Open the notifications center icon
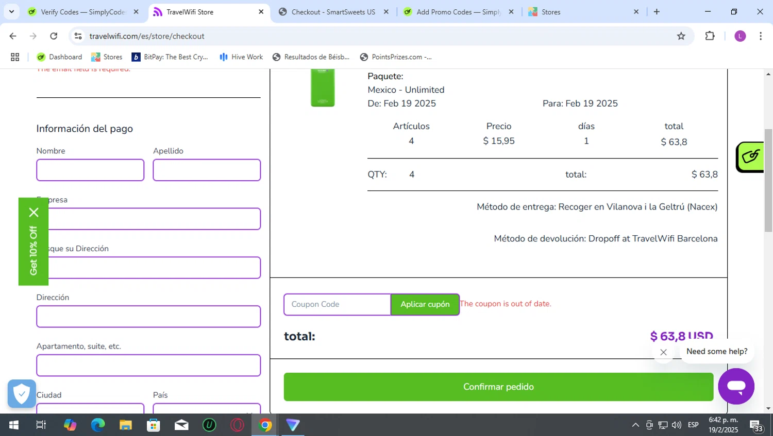This screenshot has height=436, width=773. coord(757,426)
